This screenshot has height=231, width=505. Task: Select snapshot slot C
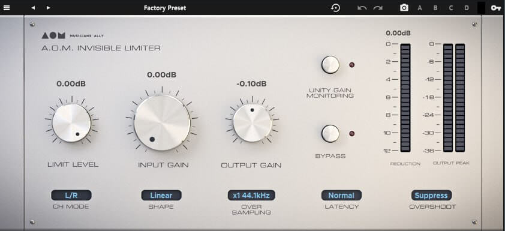[x=451, y=8]
